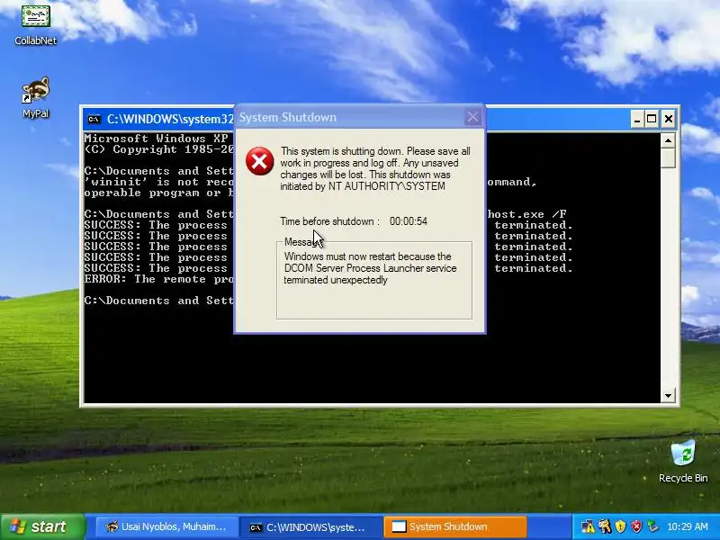Click the command prompt title bar text
The image size is (720, 540).
coord(170,120)
